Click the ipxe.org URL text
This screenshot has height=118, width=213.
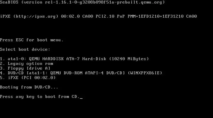point(36,17)
